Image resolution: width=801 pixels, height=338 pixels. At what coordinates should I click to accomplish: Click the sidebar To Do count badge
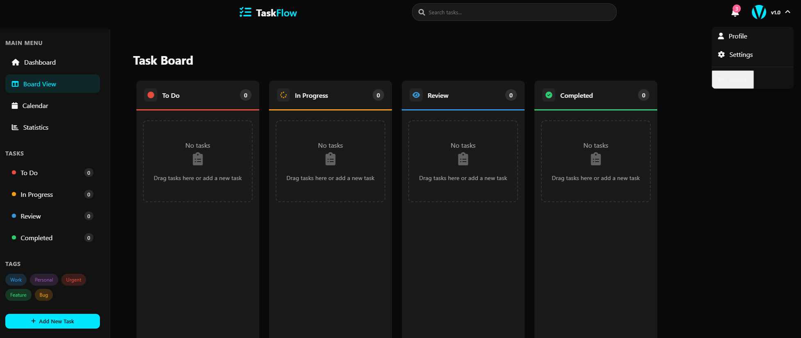pyautogui.click(x=88, y=173)
